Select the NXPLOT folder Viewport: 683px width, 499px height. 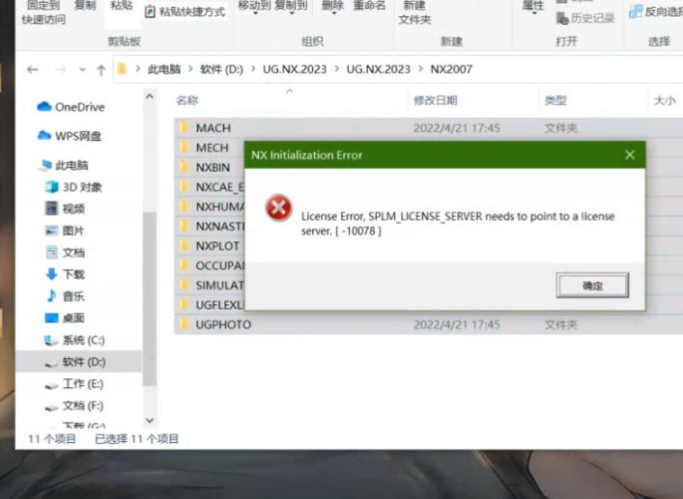(x=217, y=246)
